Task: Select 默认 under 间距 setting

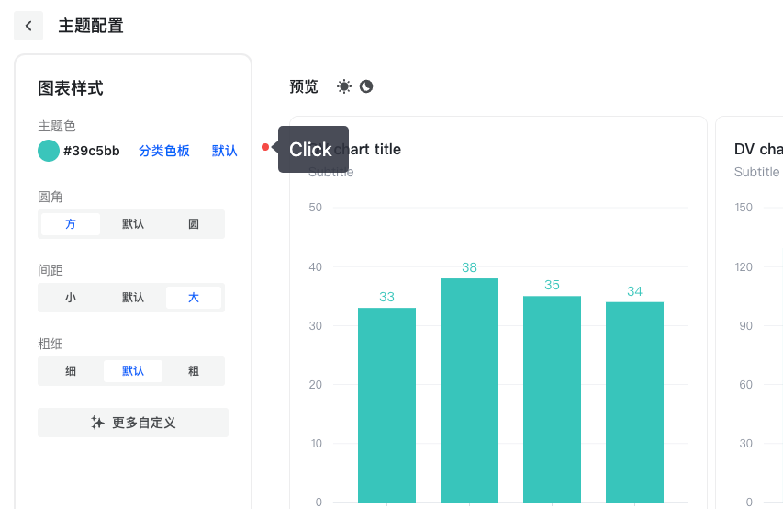Action: click(x=133, y=298)
